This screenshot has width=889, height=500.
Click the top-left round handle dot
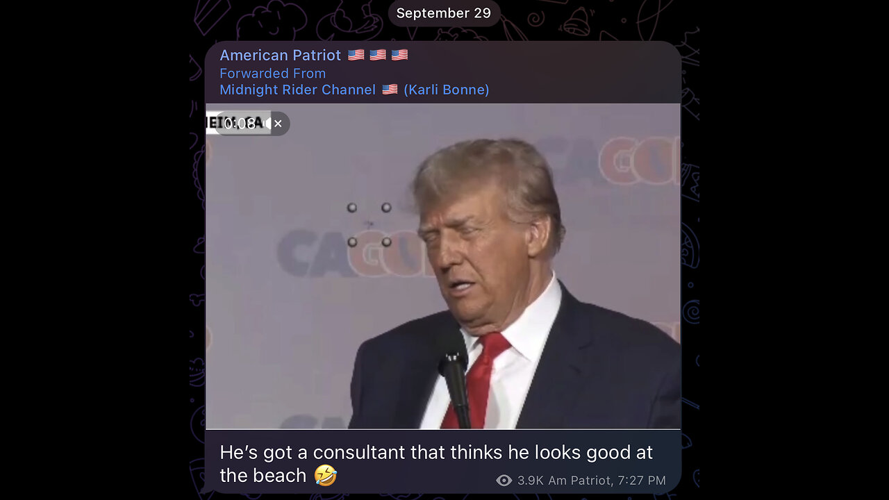[x=352, y=208]
